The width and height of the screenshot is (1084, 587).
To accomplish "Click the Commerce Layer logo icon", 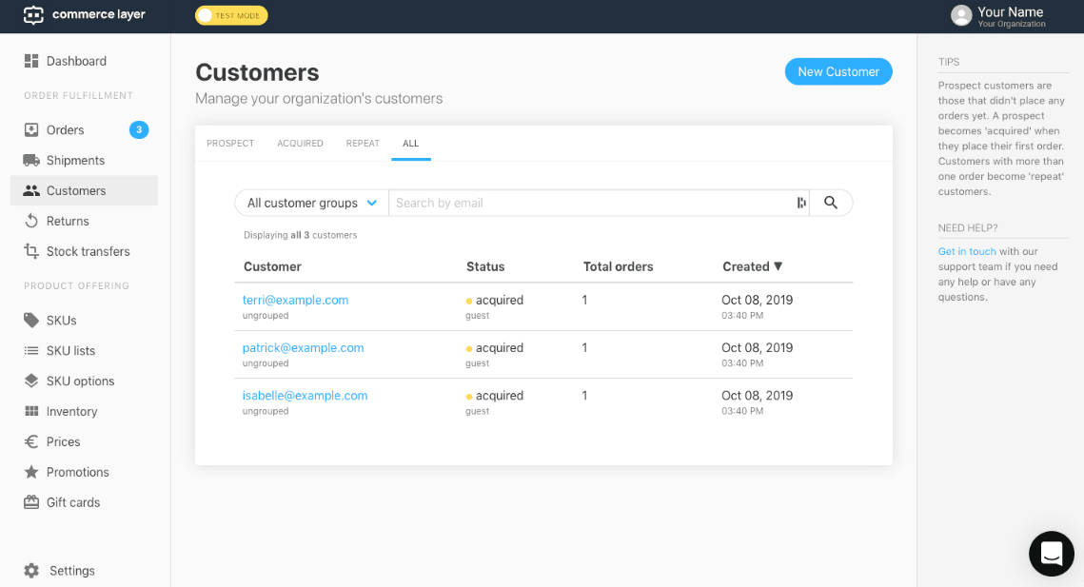I will point(33,14).
